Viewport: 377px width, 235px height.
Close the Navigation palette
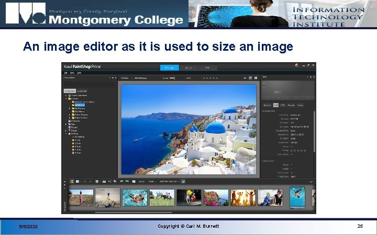pos(116,78)
